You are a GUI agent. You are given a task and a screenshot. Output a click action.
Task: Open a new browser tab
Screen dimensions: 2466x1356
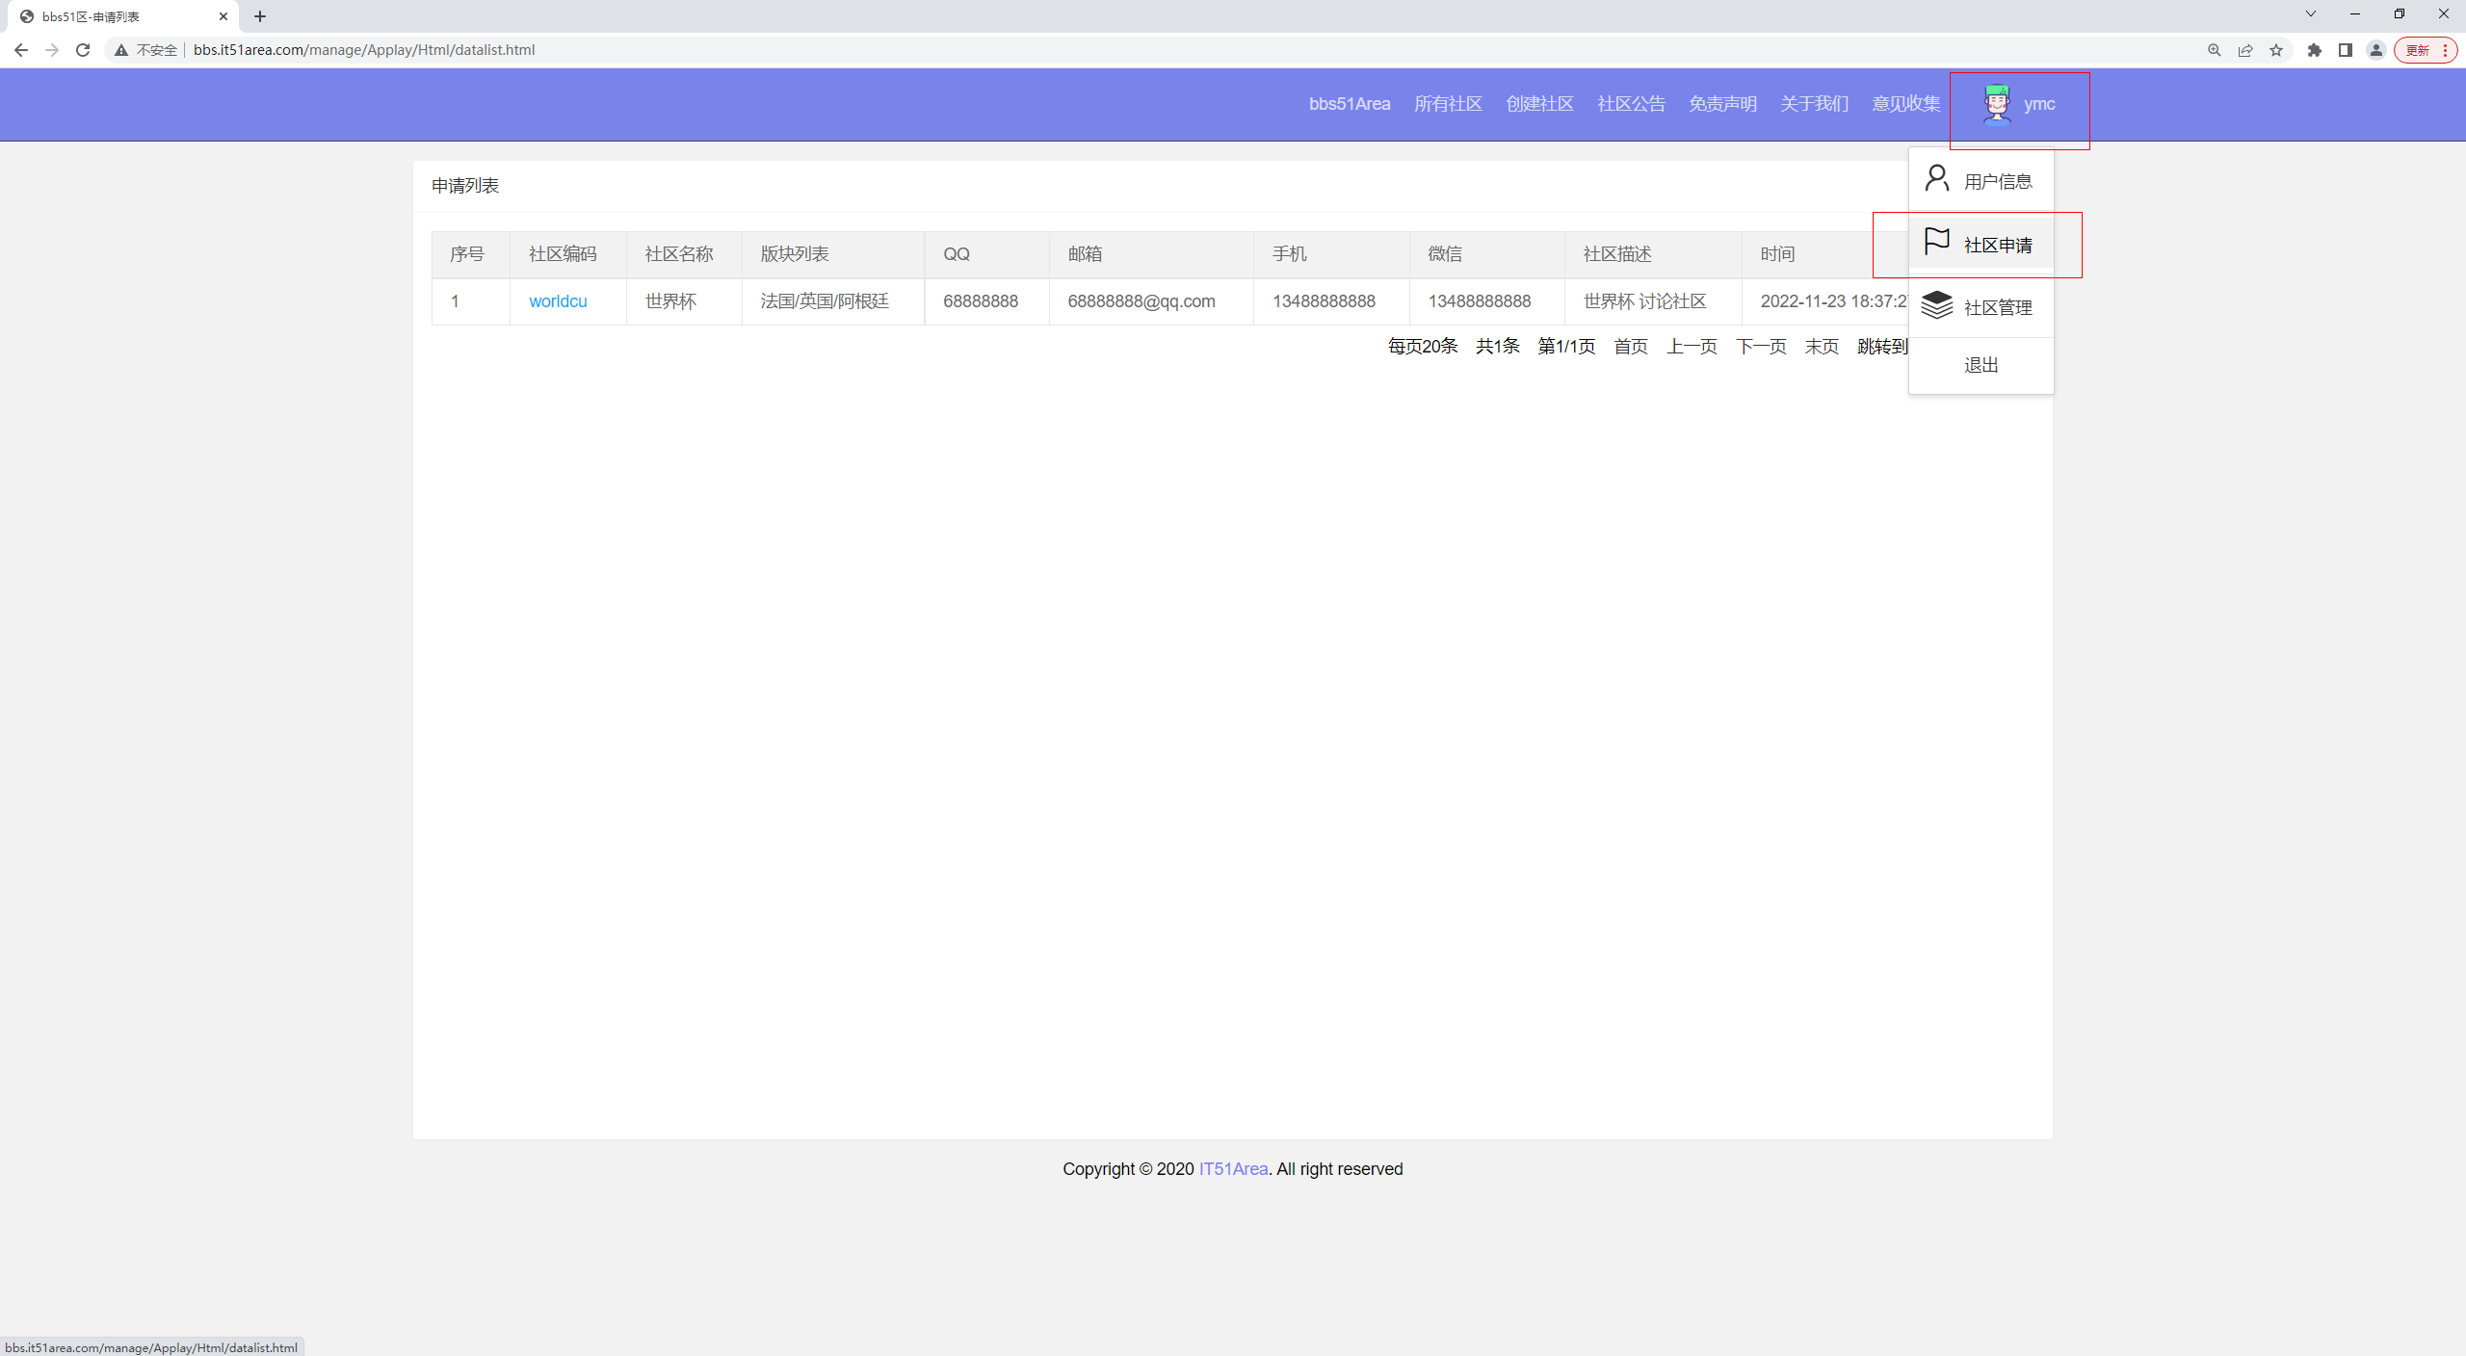260,16
